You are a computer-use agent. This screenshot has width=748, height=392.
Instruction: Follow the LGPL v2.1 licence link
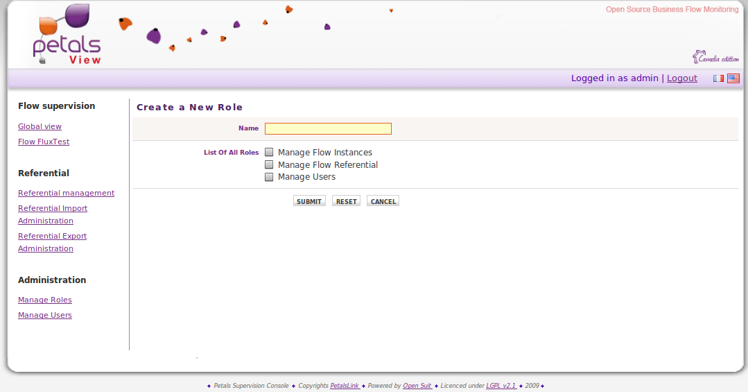(501, 386)
